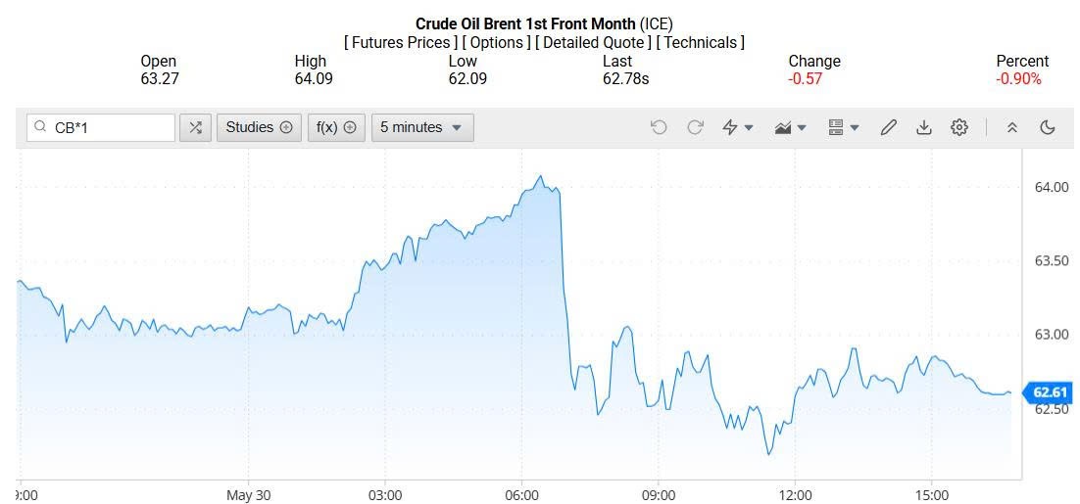Open the Detailed Quote link
Image resolution: width=1080 pixels, height=504 pixels.
(593, 42)
